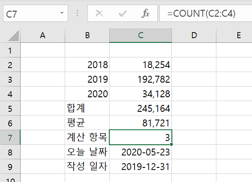Select the column A header

click(43, 35)
